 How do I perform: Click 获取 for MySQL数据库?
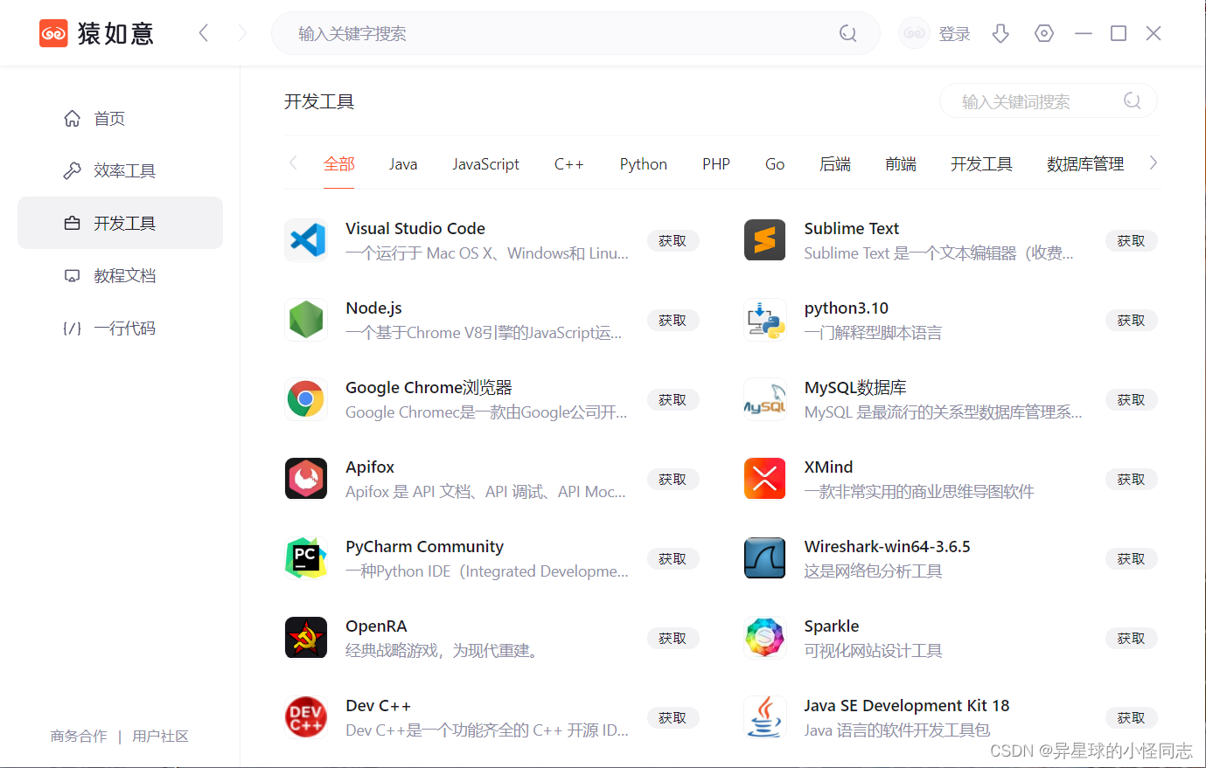[x=1131, y=400]
